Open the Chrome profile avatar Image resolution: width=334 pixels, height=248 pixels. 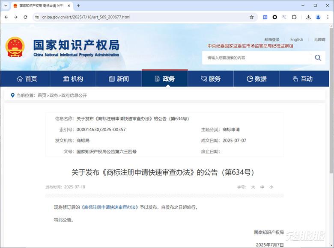pos(318,17)
